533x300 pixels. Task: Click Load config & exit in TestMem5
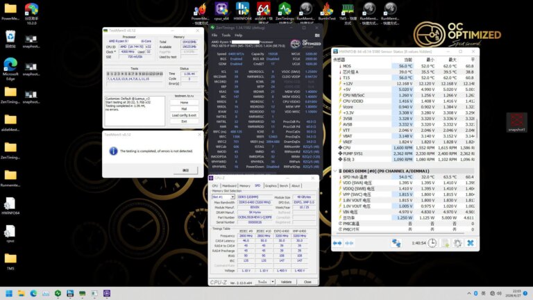(184, 115)
